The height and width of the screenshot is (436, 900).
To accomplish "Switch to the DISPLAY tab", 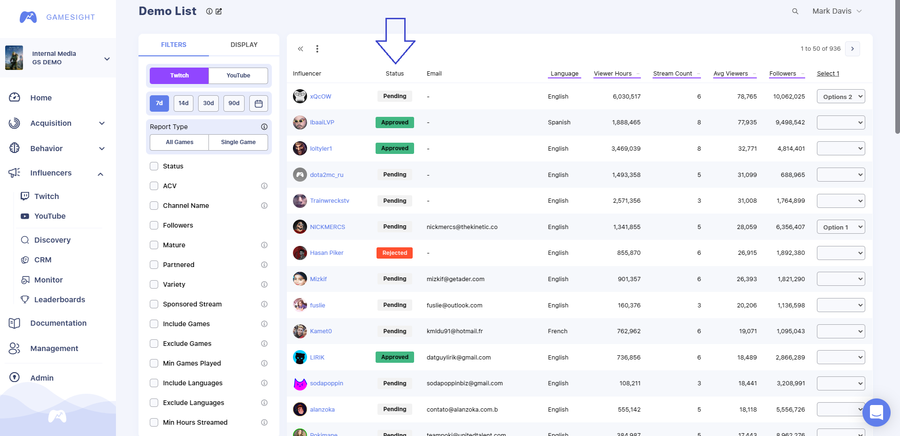I will click(x=244, y=45).
